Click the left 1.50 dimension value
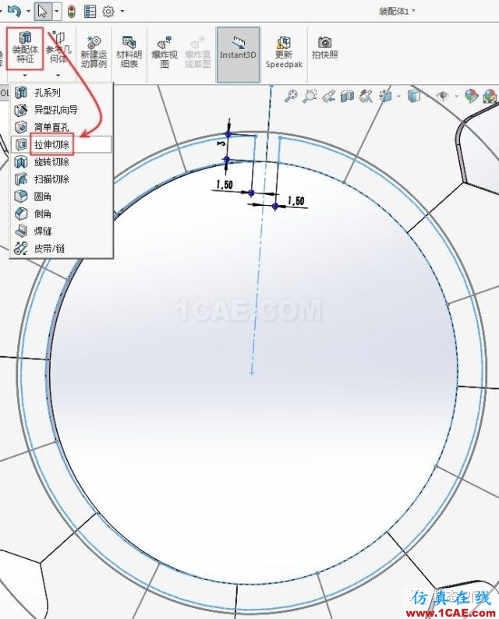Viewport: 499px width, 619px height. 225,184
